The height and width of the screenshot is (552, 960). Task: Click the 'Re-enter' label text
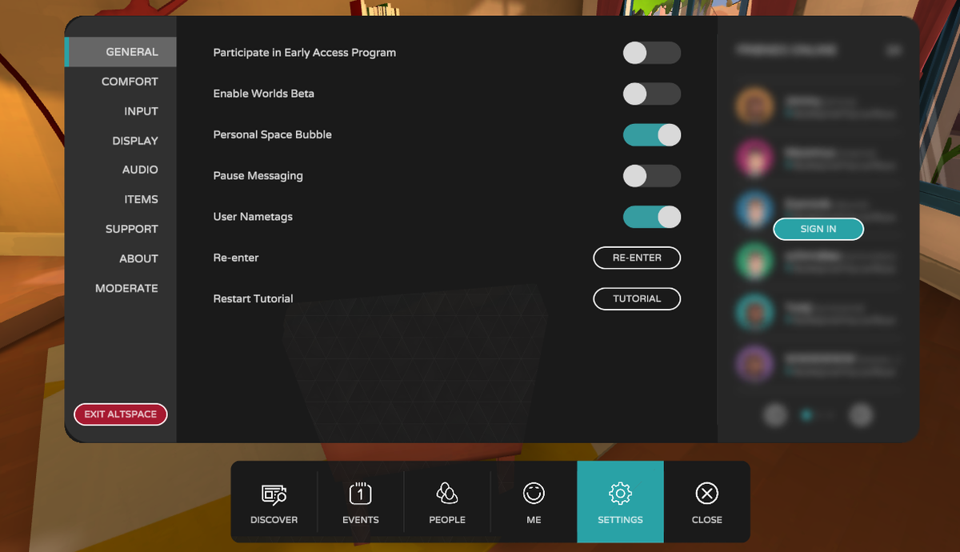tap(236, 258)
